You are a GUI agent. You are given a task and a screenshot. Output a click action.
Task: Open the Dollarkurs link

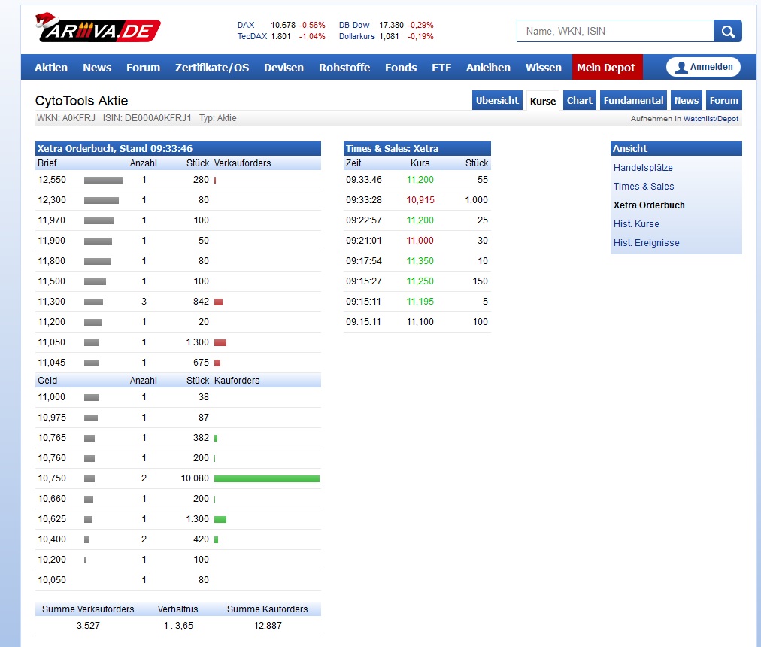coord(356,36)
